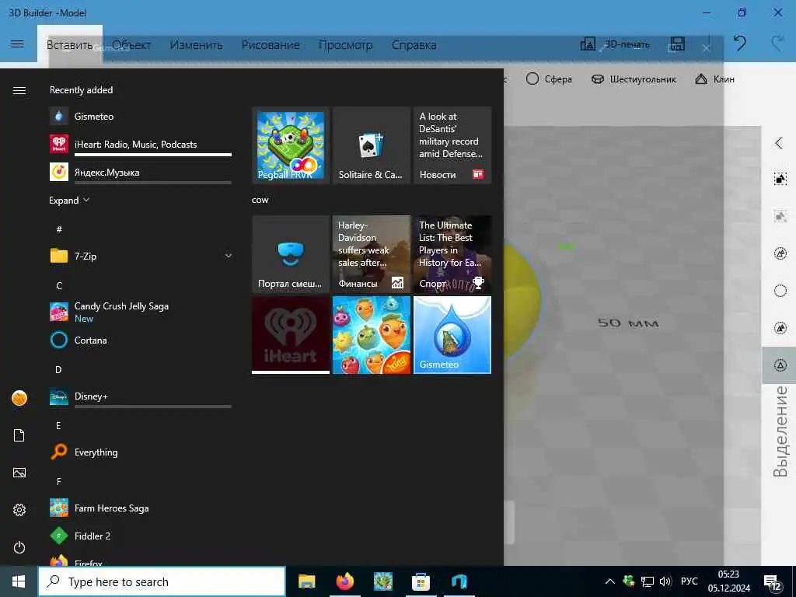Open the Просмотр tab
Screen dimensions: 796x597
346,44
